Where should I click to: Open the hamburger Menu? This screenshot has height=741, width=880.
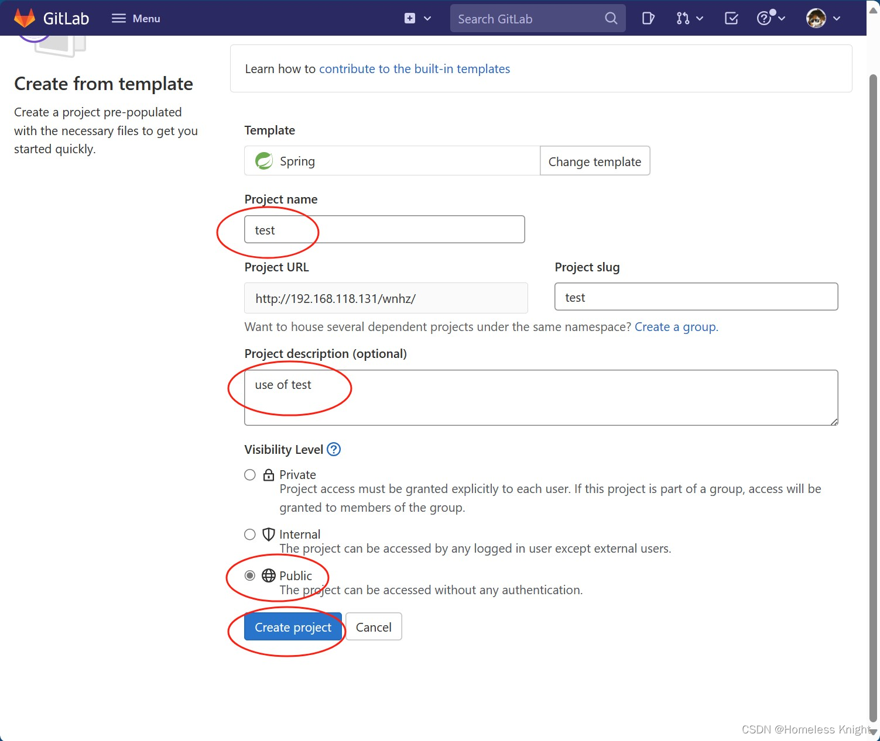(x=136, y=18)
